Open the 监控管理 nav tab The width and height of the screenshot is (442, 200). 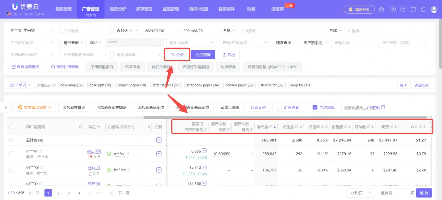[x=171, y=9]
